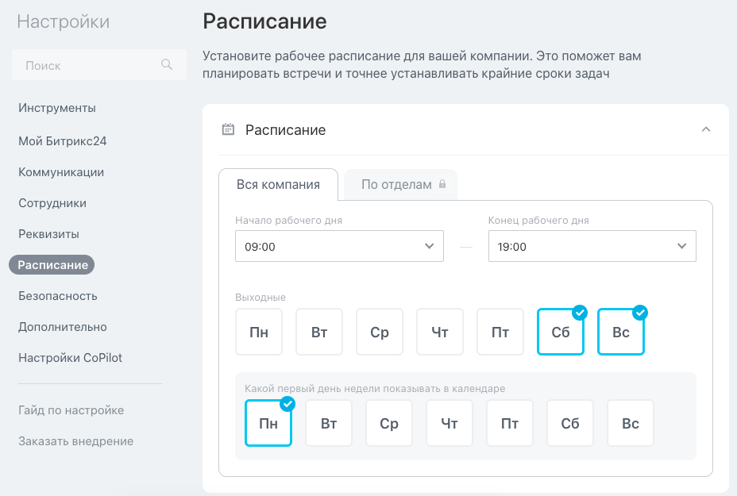The image size is (737, 496).
Task: Open Настройки CoPilot section
Action: [70, 358]
